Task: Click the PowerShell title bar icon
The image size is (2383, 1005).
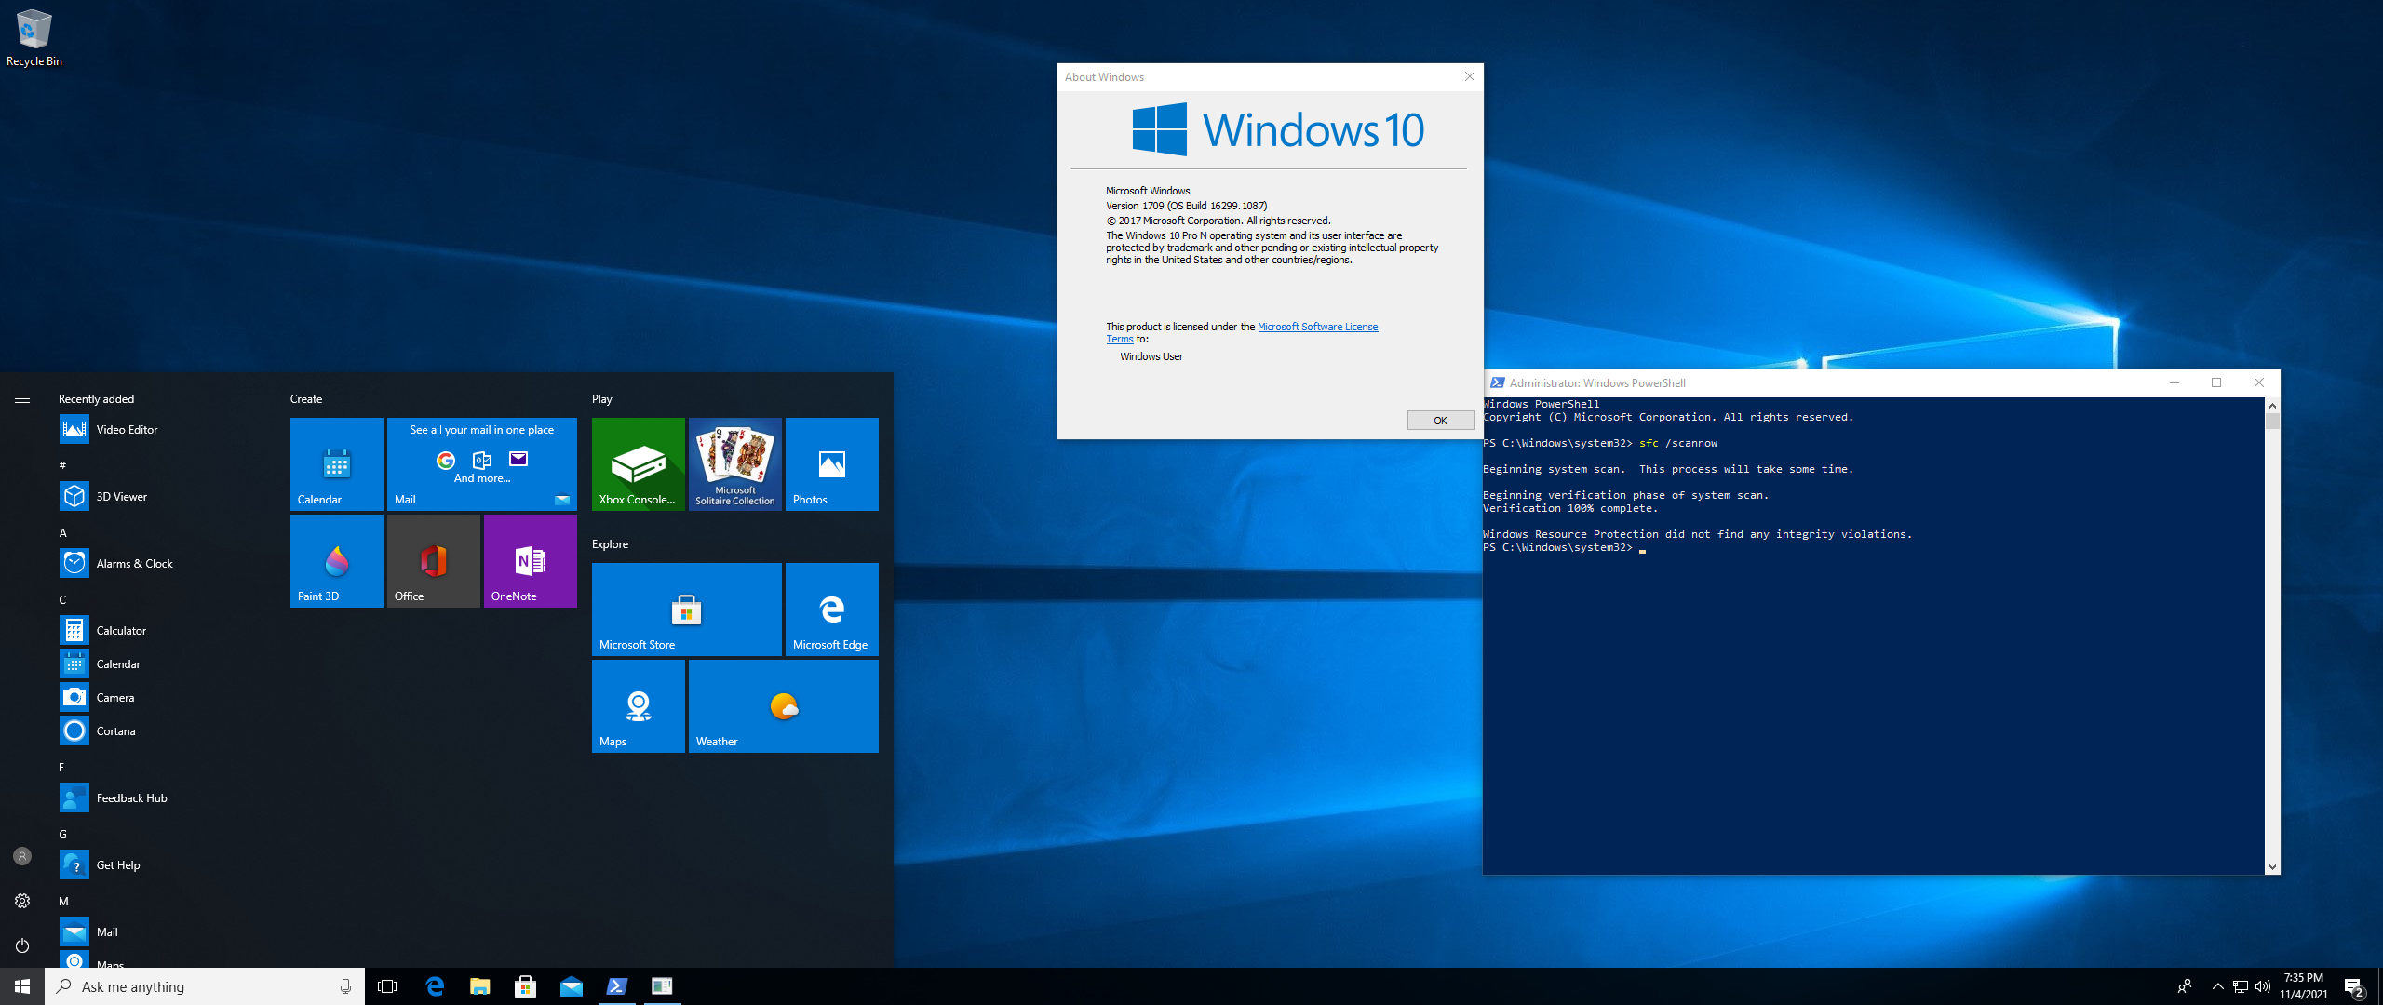Action: (x=1497, y=382)
